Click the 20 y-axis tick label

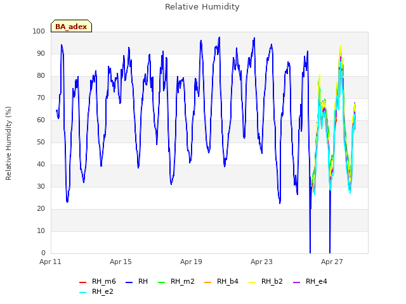(41, 208)
